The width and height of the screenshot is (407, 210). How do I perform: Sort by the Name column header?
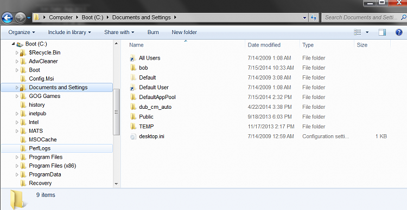pyautogui.click(x=137, y=45)
